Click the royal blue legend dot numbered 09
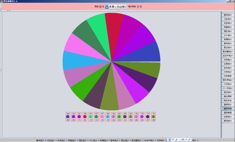The width and height of the screenshot is (235, 142). pos(68,117)
